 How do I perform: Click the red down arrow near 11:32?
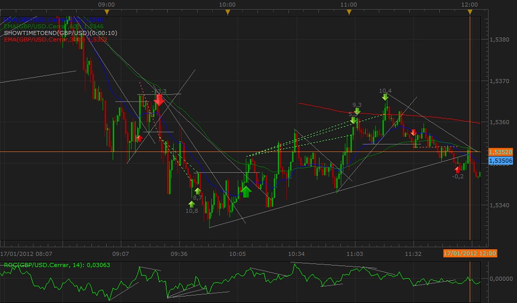414,132
